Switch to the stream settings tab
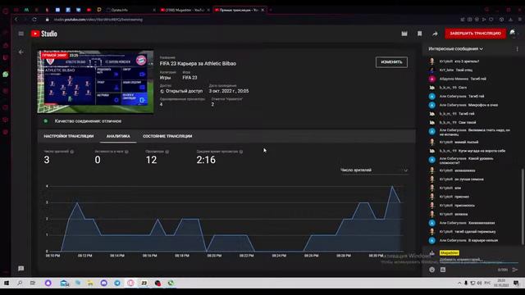Viewport: 525px width, 295px height. click(x=69, y=136)
